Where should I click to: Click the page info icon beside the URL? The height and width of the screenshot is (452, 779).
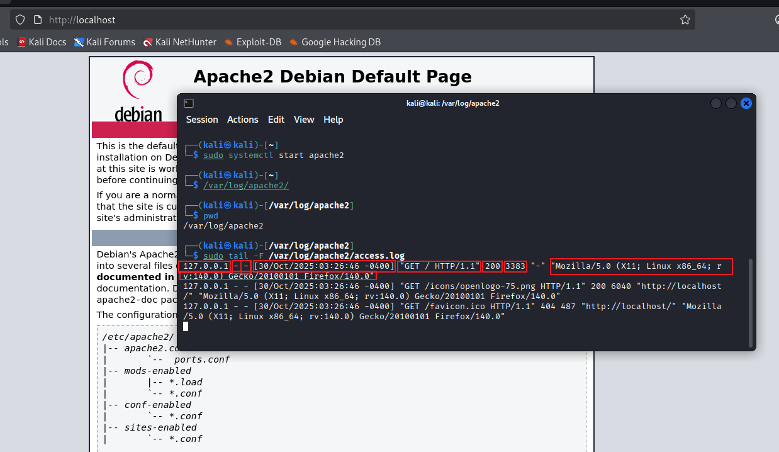(x=37, y=20)
